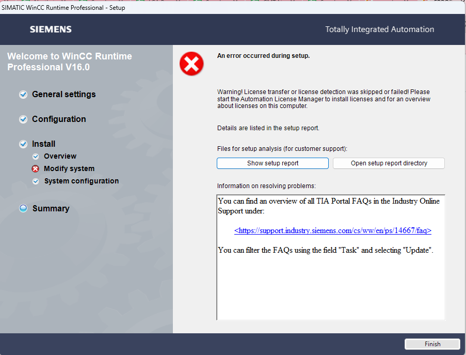Click the 'filter the FAQs' instruction sentence
Image resolution: width=466 pixels, height=355 pixels.
coord(326,250)
